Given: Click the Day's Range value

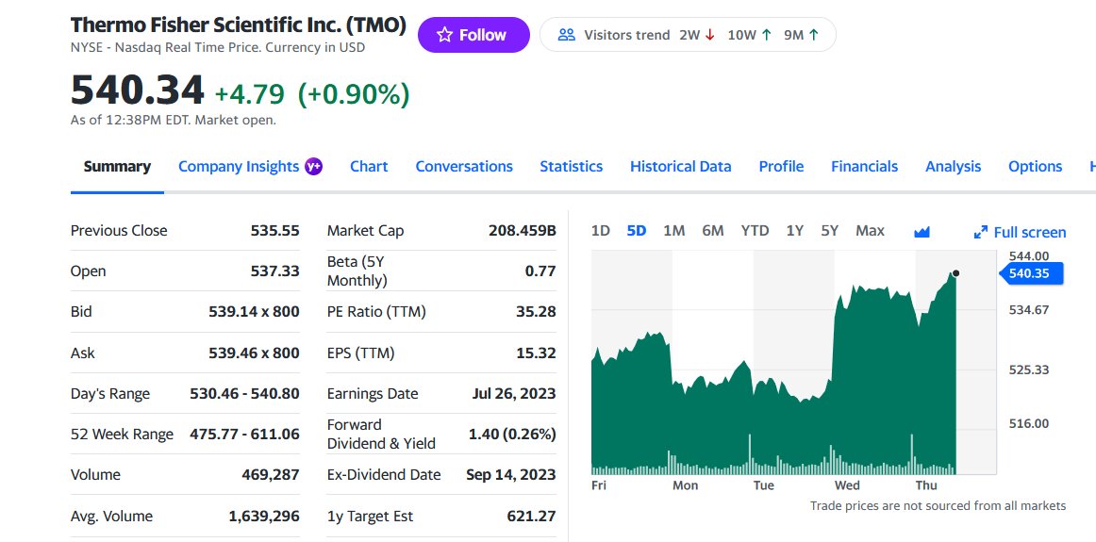Looking at the screenshot, I should pyautogui.click(x=244, y=393).
